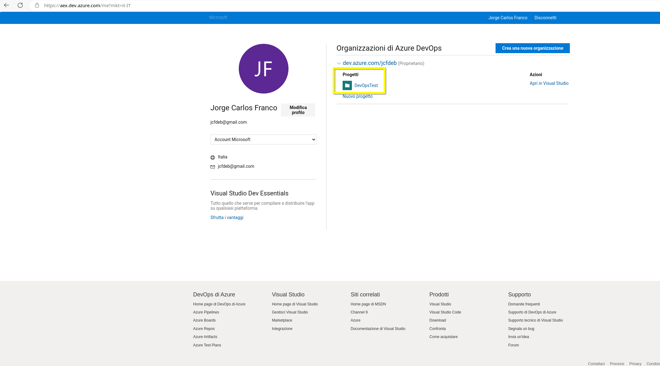Click the Microsoft logo icon in header

[218, 18]
